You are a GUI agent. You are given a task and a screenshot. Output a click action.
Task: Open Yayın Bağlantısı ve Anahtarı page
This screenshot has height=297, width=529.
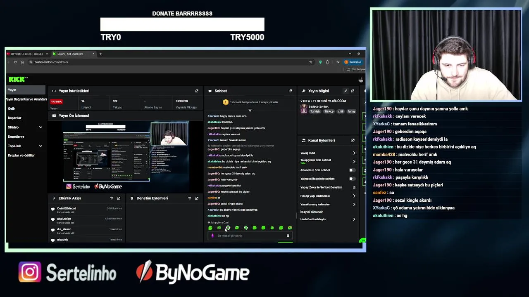pyautogui.click(x=26, y=99)
